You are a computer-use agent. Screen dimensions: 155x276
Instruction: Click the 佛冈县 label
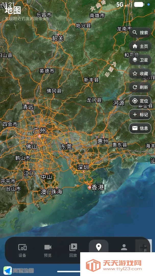point(54,91)
